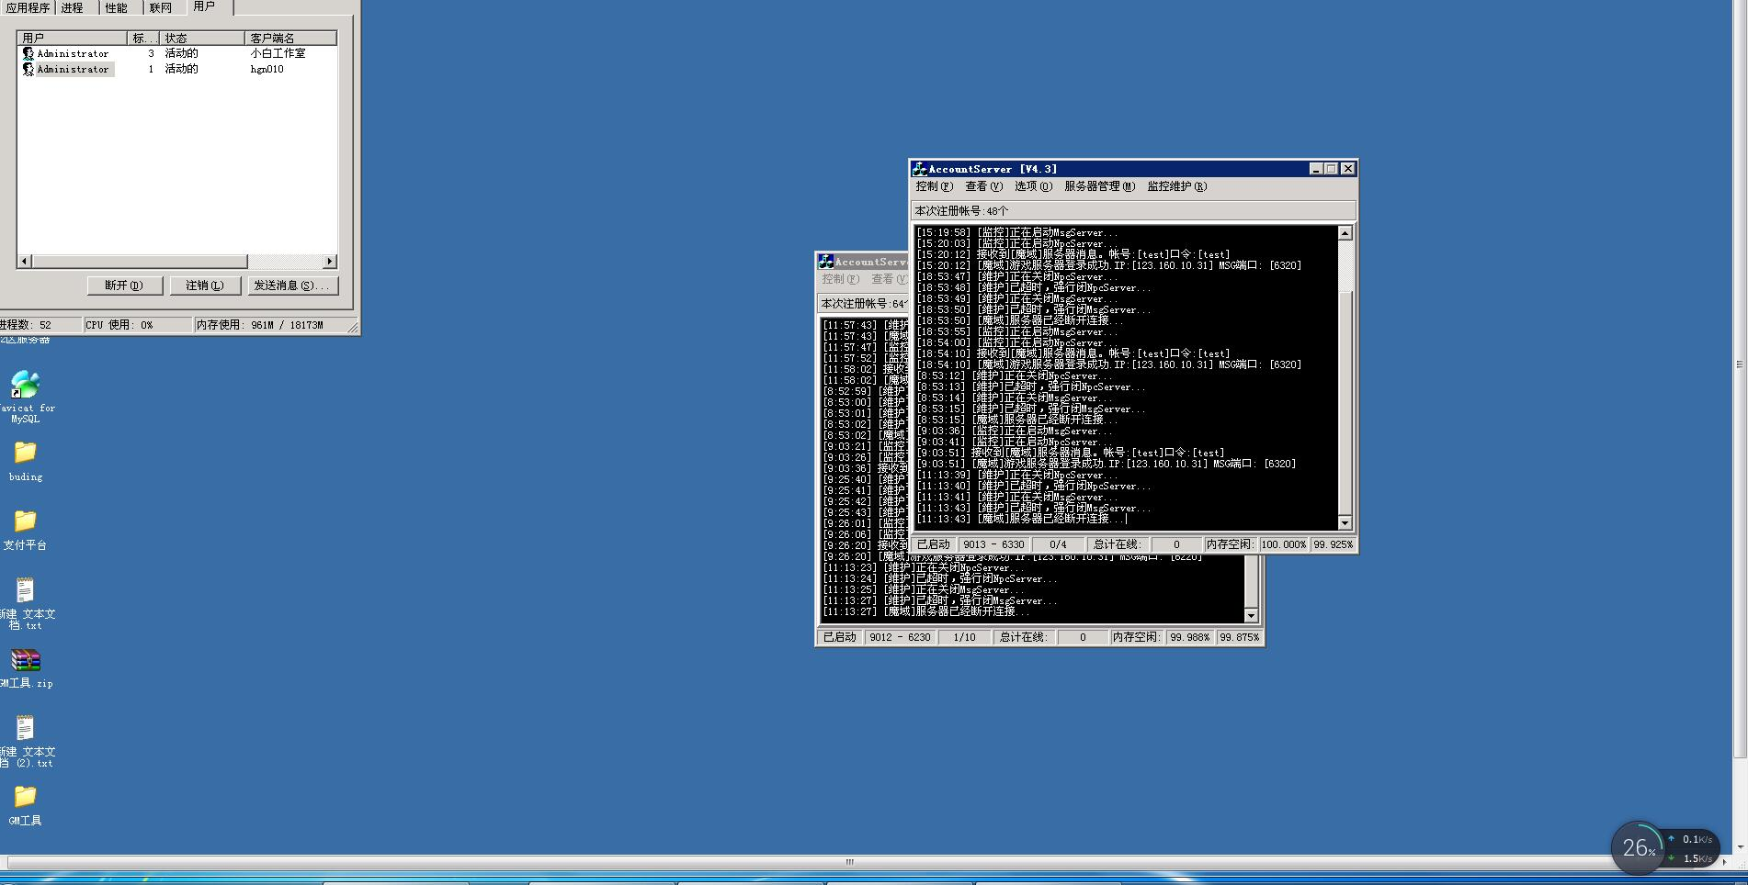The height and width of the screenshot is (885, 1748).
Task: Click the 注销 button
Action: pyautogui.click(x=204, y=286)
